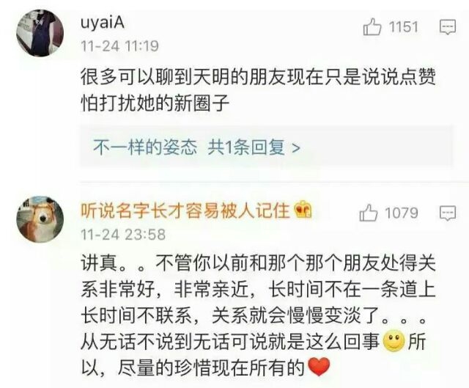
Task: Click the smiley emoji in the comment
Action: click(394, 341)
